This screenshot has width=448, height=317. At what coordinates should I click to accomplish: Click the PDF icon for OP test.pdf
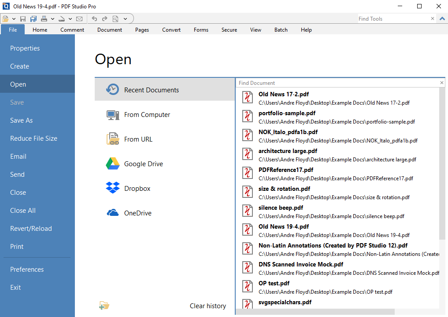point(248,286)
